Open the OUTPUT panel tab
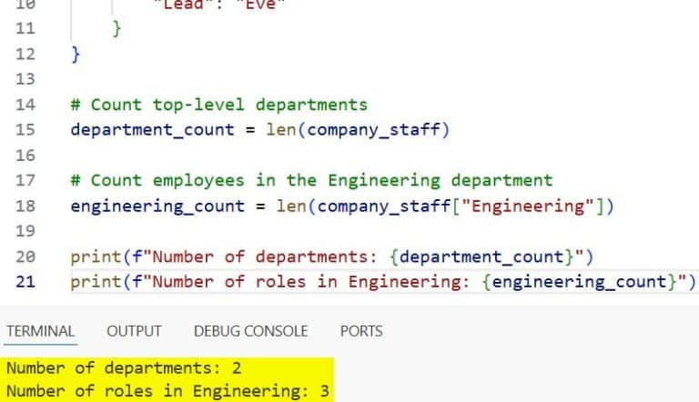Viewport: 699px width, 402px height. click(x=134, y=331)
